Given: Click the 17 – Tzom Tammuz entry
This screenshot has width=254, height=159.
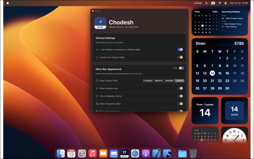Looking at the screenshot, I should pyautogui.click(x=229, y=27).
